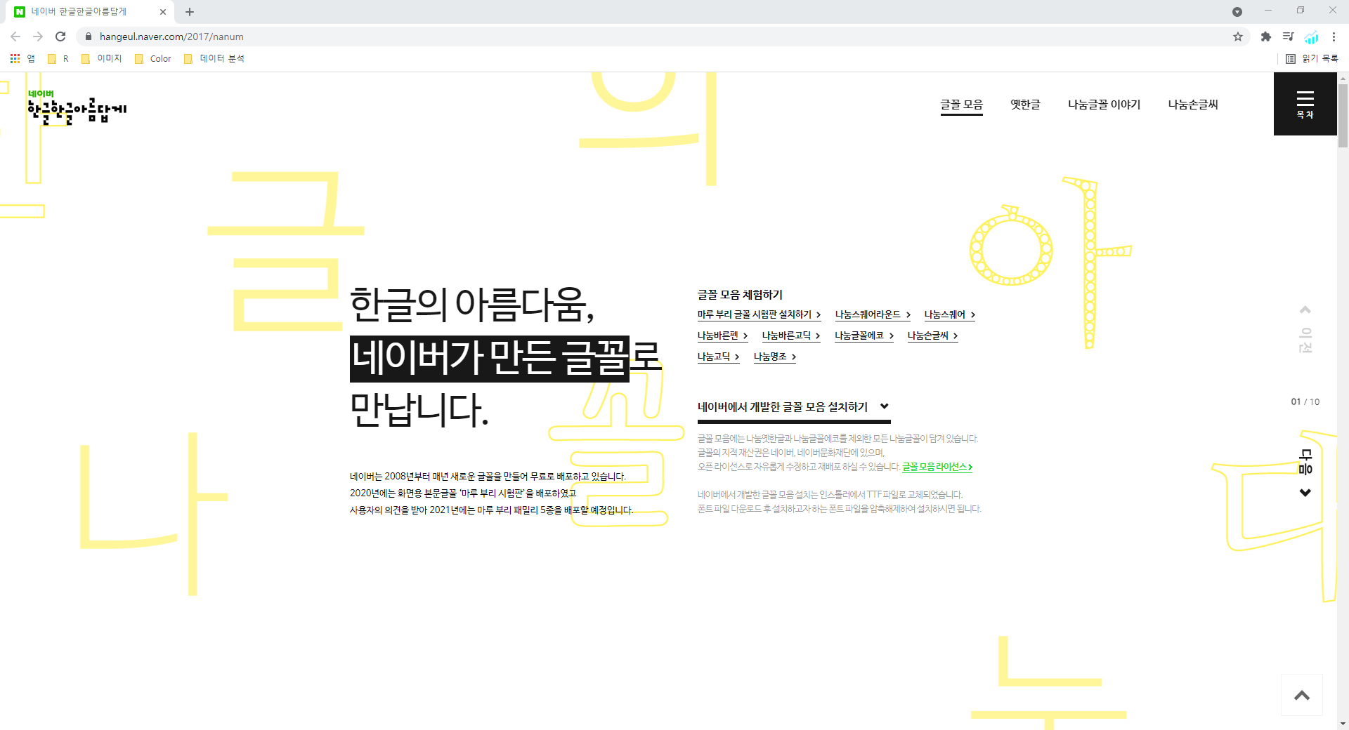1349x730 pixels.
Task: Open the 나눔스퀘어 link
Action: click(950, 314)
